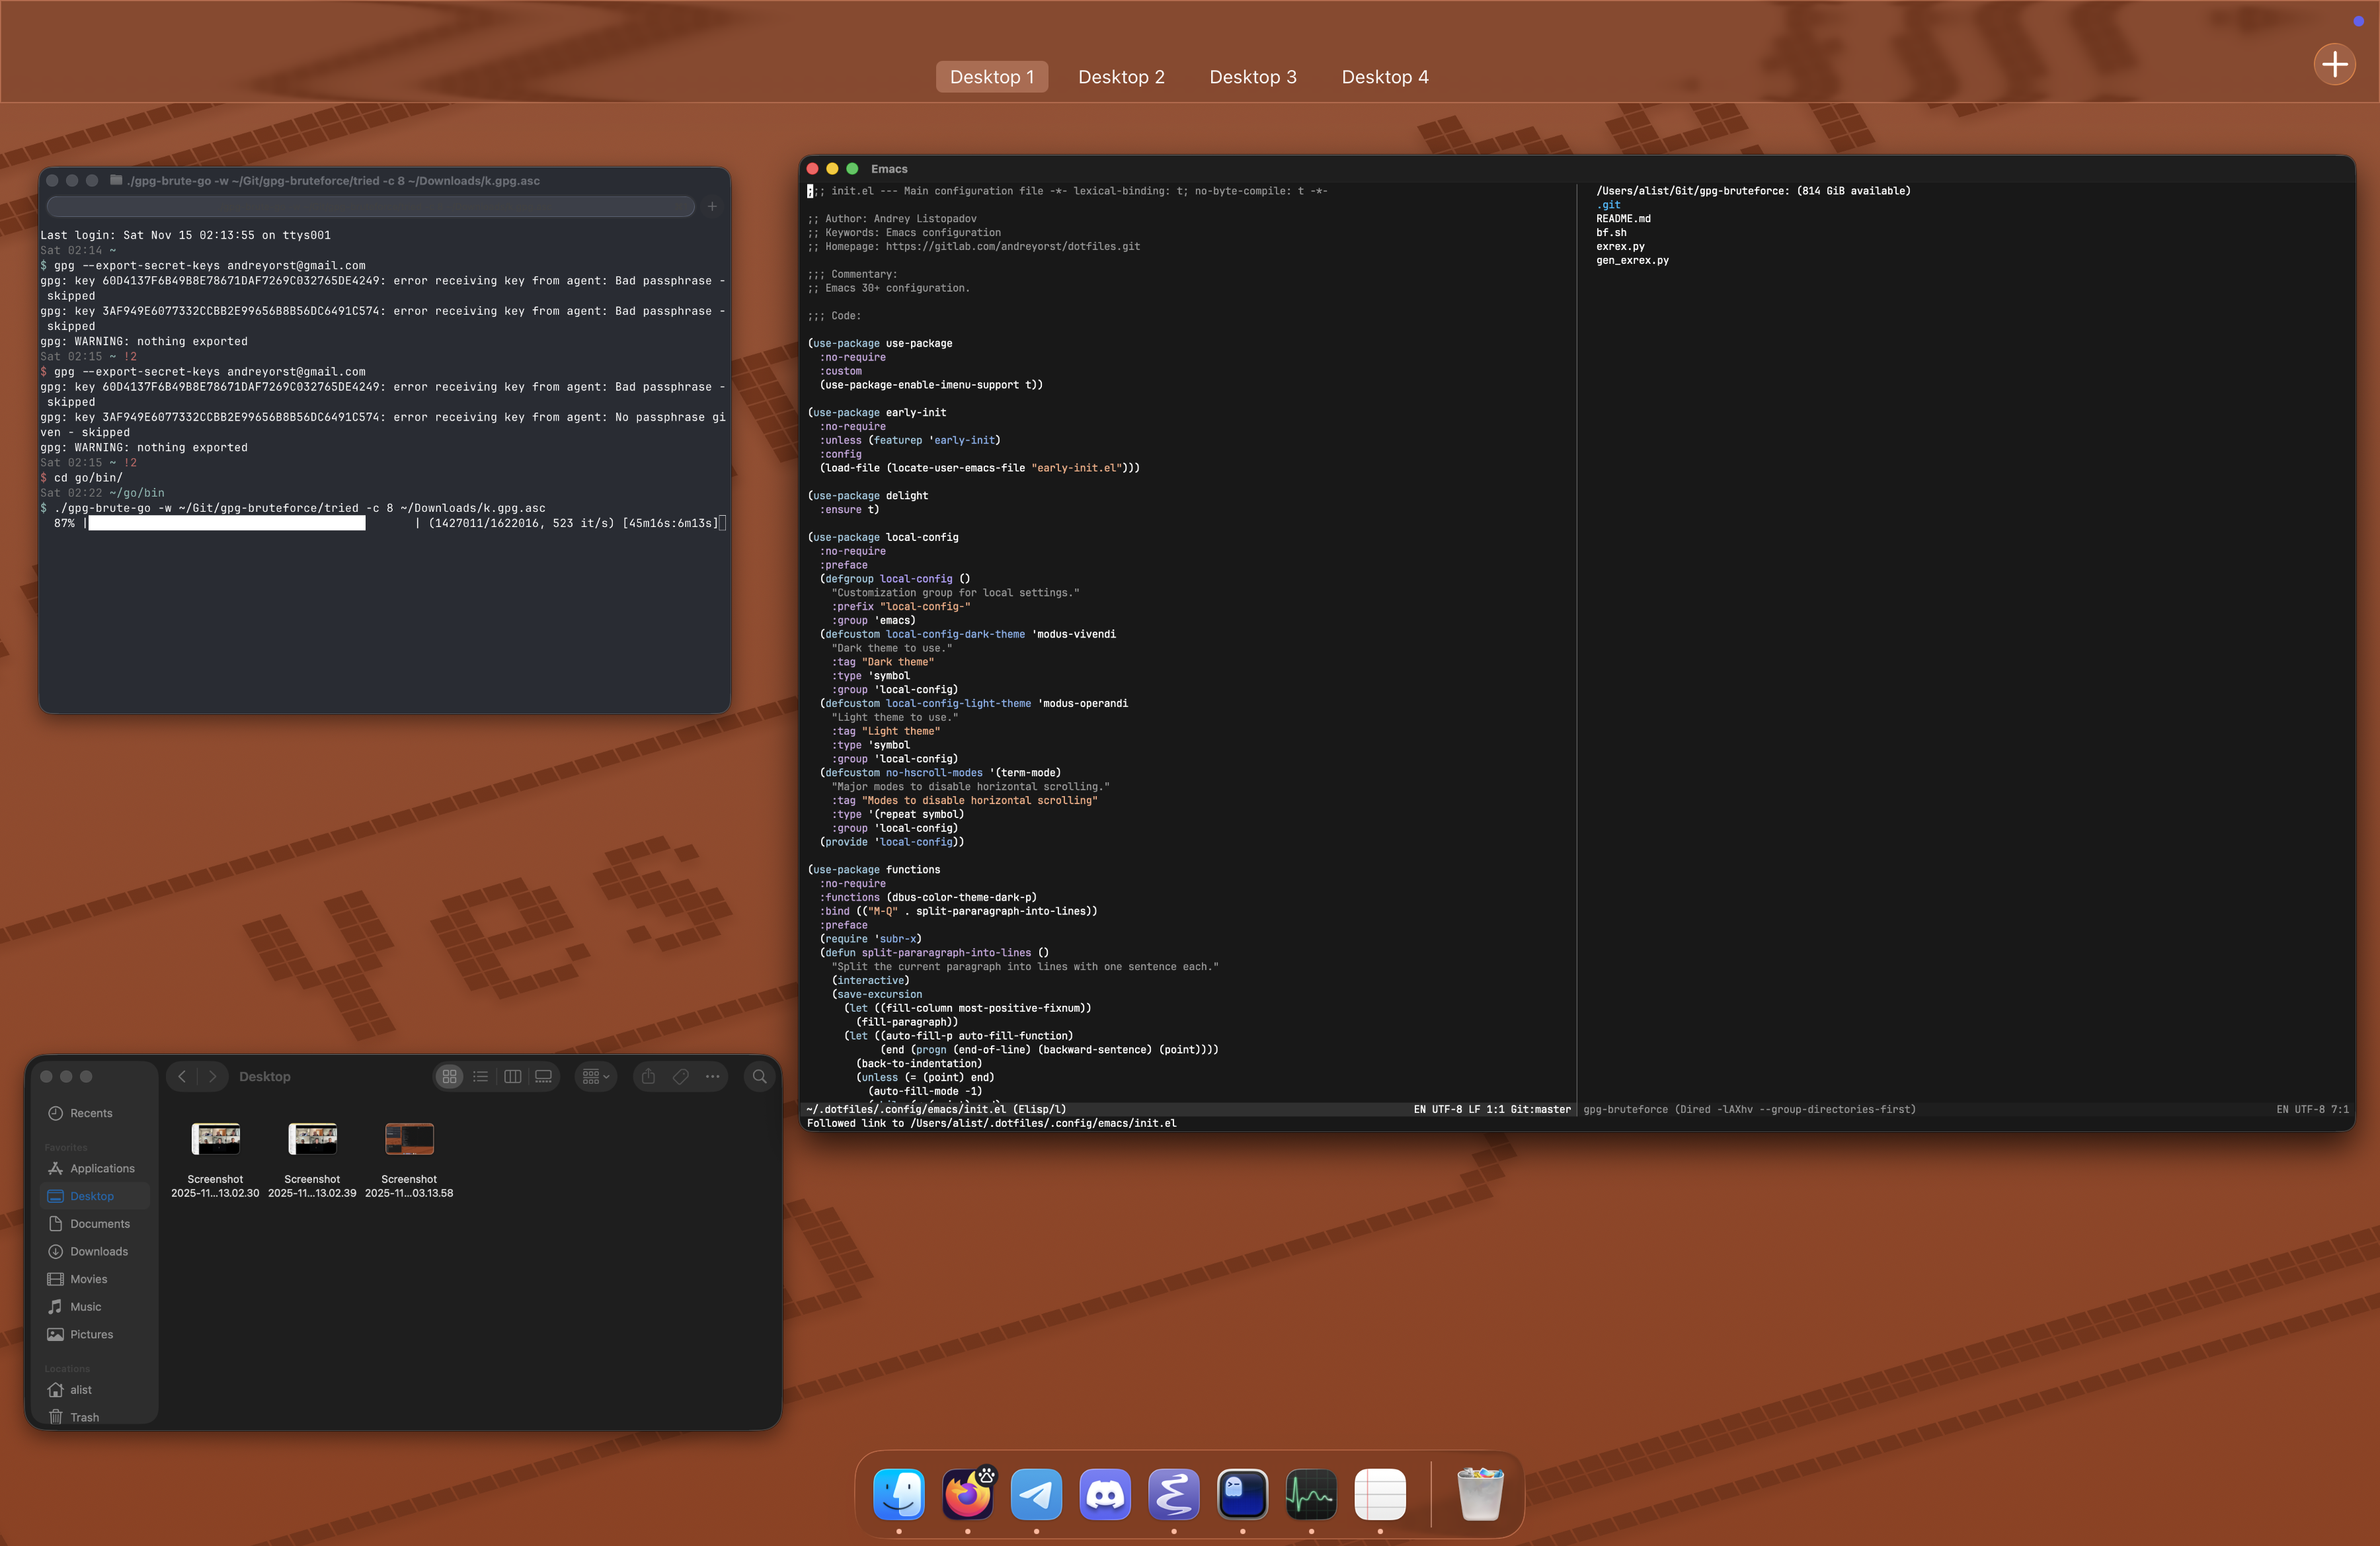Viewport: 2380px width, 1546px height.
Task: Click the Finder share icon
Action: tap(648, 1077)
